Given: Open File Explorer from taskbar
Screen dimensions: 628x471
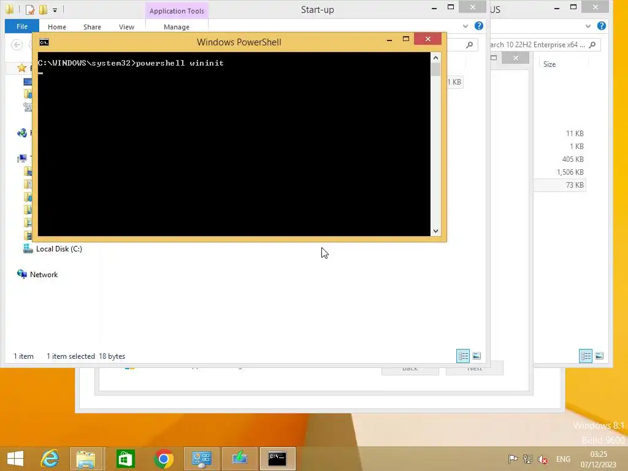Looking at the screenshot, I should pos(86,459).
